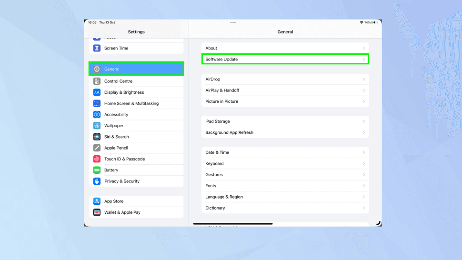Tap the Control Centre switches icon

(x=97, y=81)
